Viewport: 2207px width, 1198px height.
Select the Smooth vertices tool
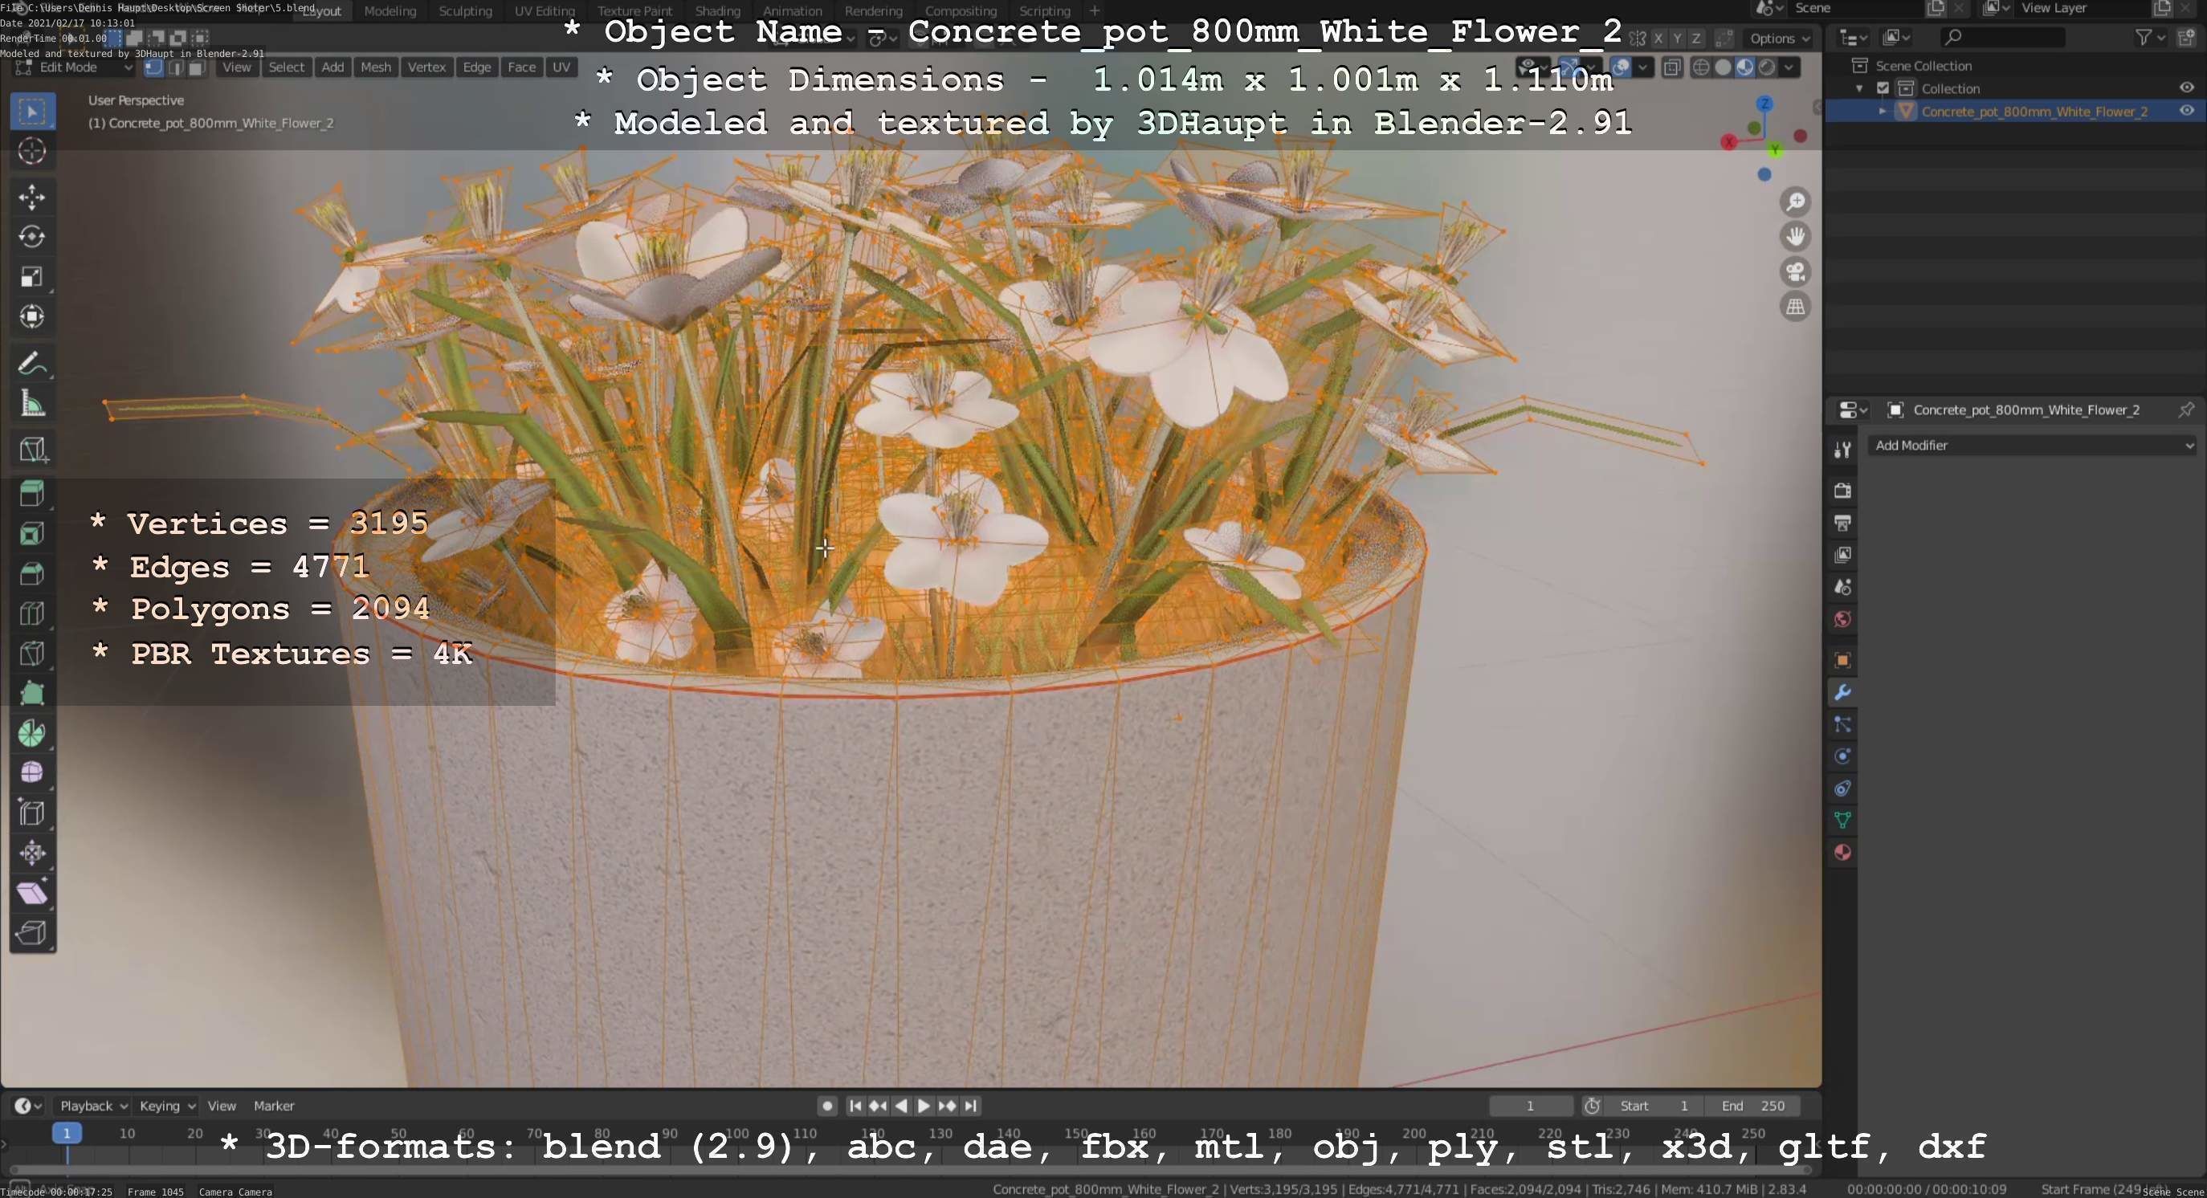(33, 772)
